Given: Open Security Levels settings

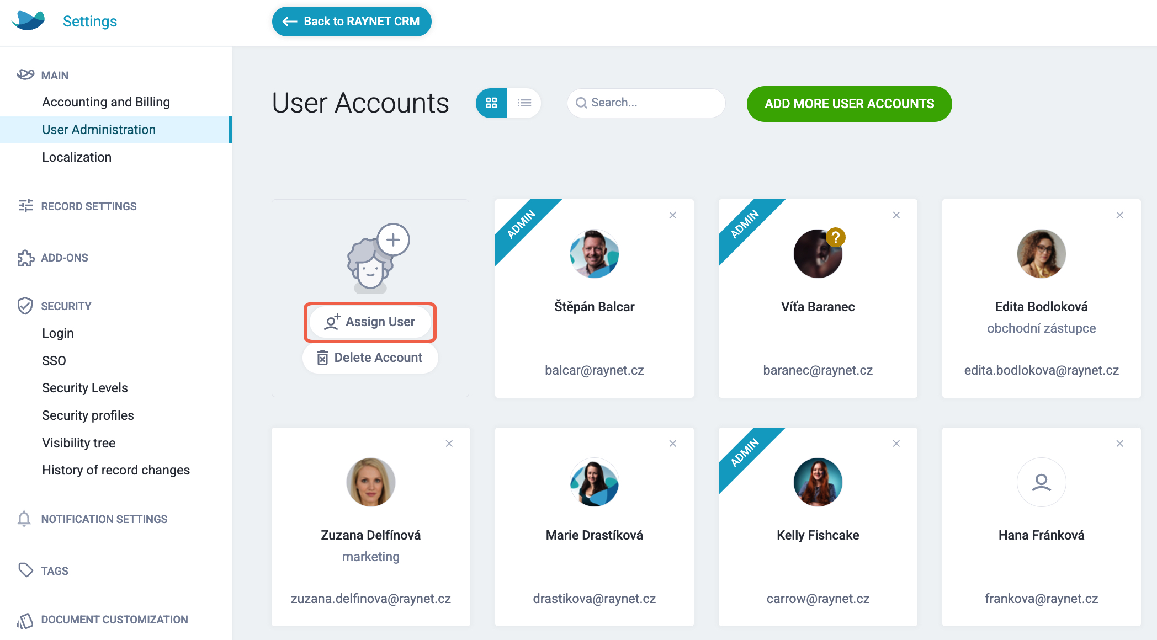Looking at the screenshot, I should tap(85, 388).
